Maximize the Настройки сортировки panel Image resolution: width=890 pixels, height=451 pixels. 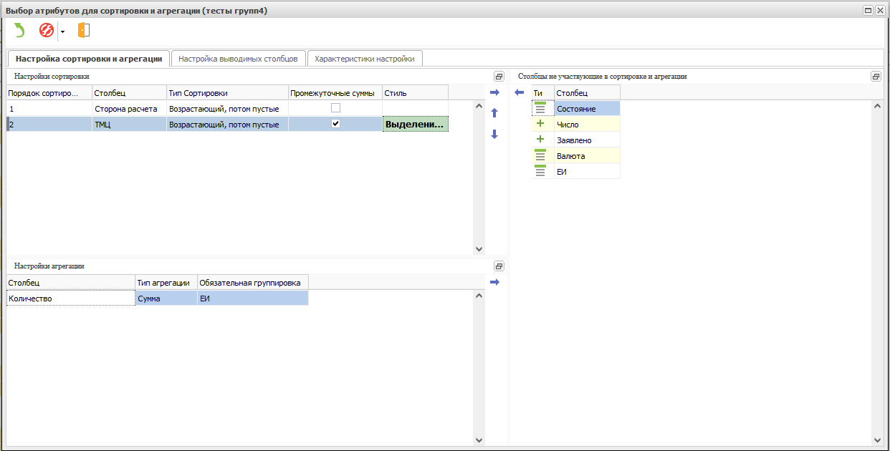tap(499, 77)
